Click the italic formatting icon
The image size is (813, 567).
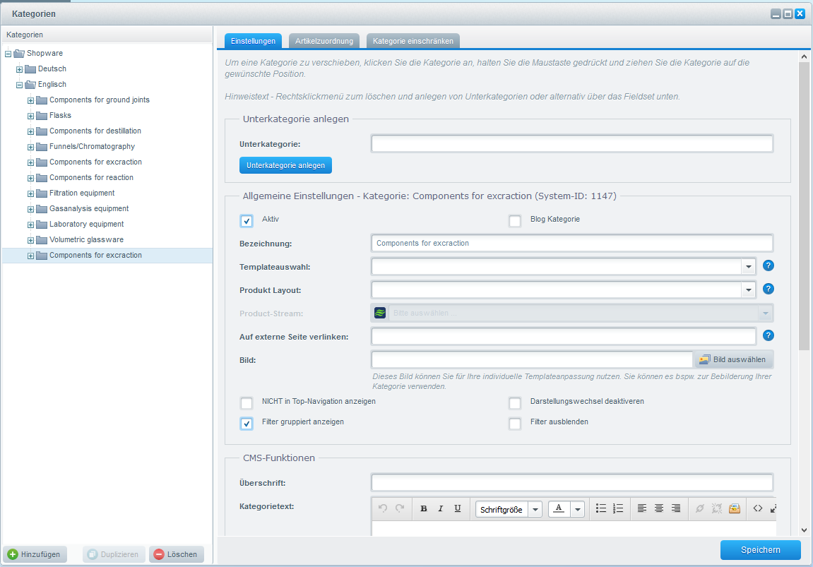[x=441, y=508]
